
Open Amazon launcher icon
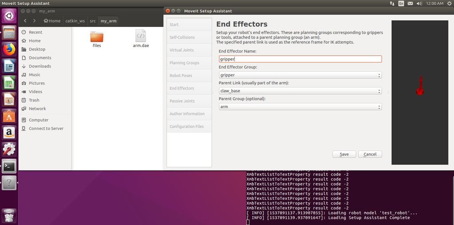click(x=9, y=133)
